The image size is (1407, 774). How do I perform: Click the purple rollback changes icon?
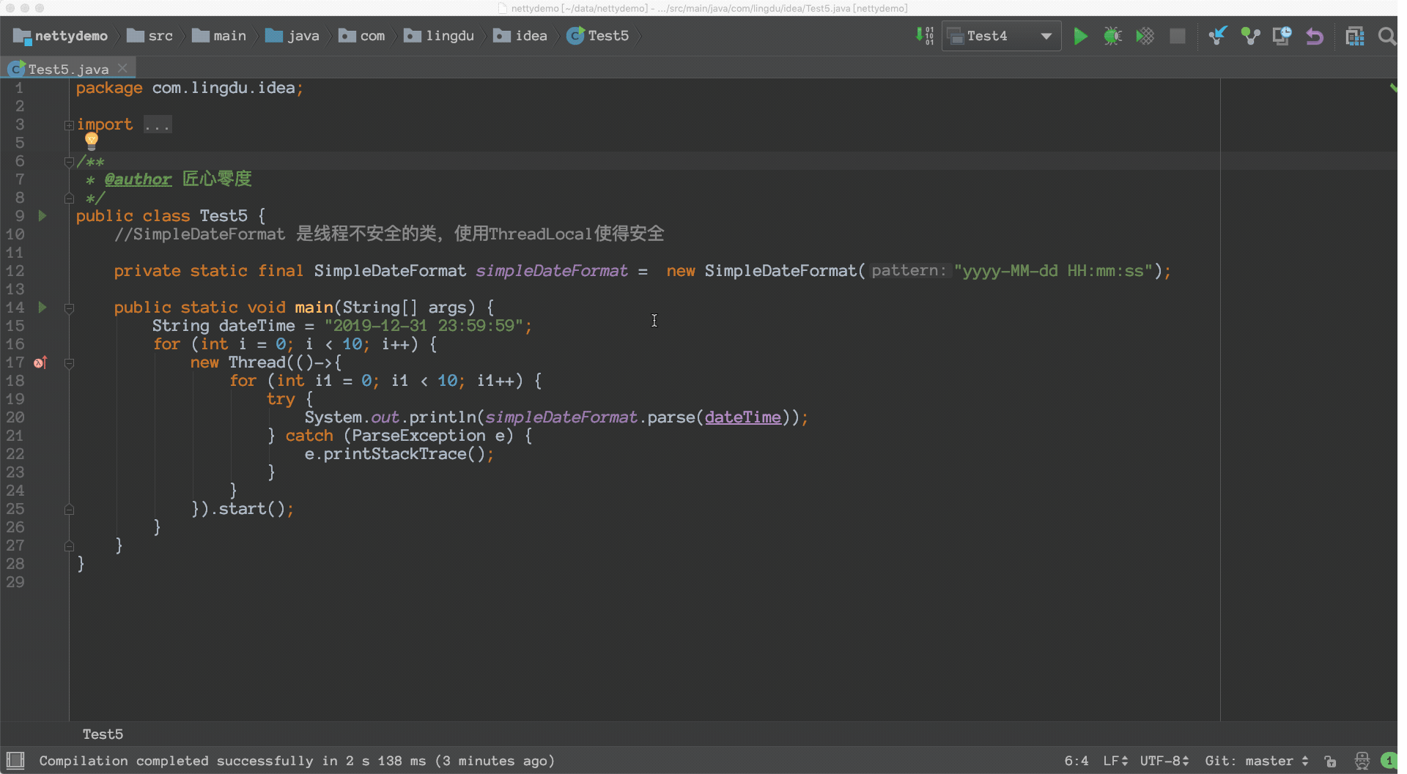[1315, 36]
